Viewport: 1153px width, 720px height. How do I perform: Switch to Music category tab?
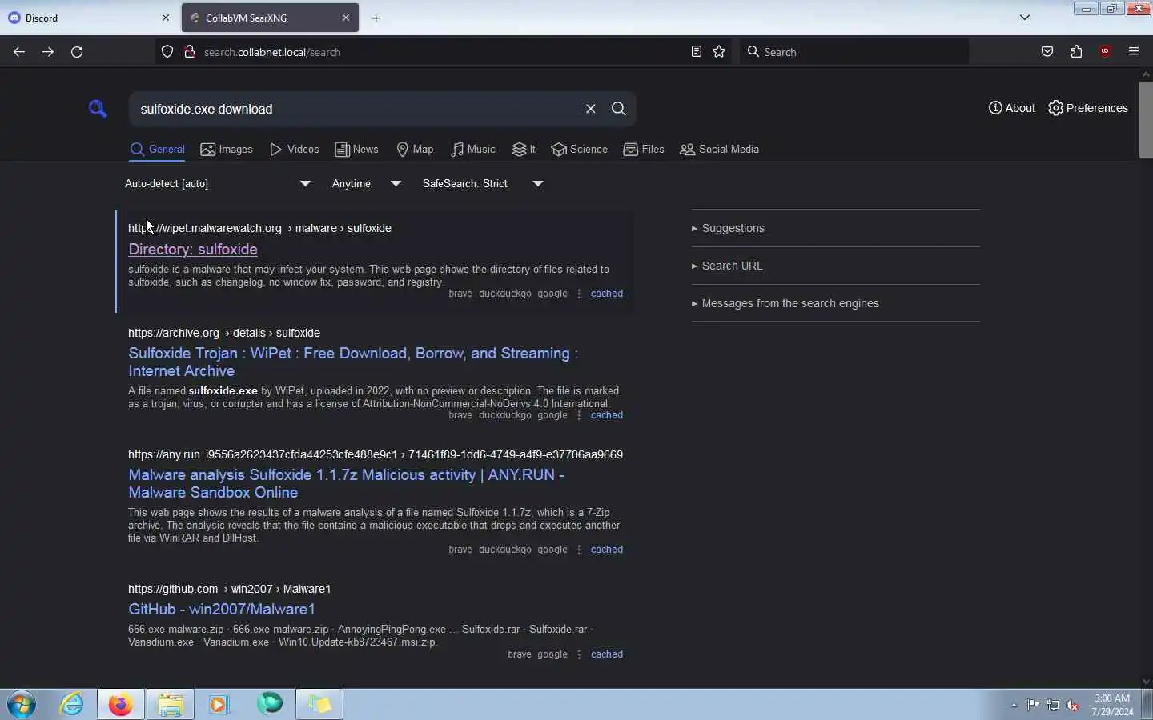click(472, 150)
